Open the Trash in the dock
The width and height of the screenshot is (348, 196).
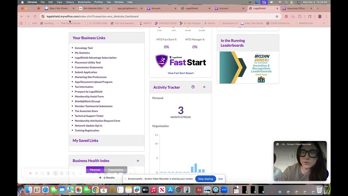click(319, 189)
